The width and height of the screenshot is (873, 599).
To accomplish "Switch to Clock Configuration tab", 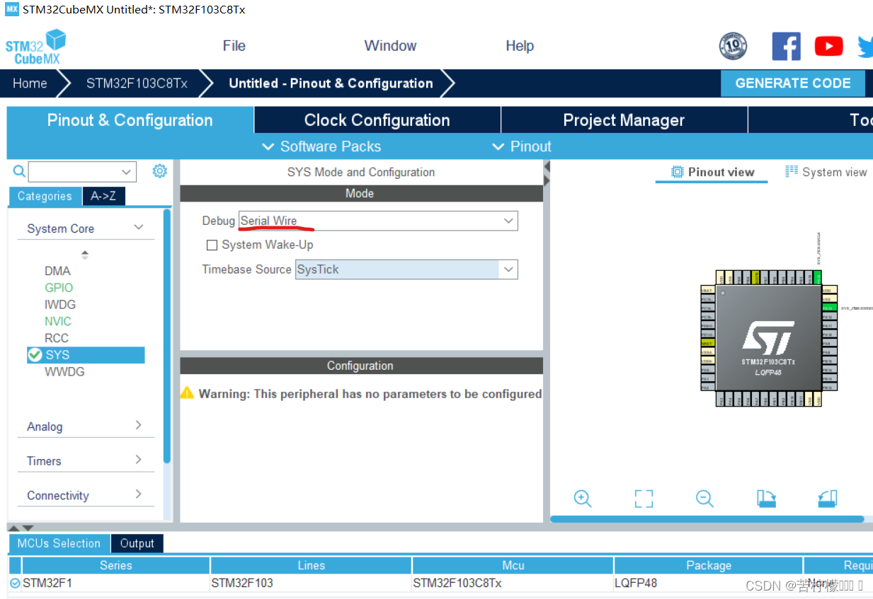I will click(x=377, y=120).
